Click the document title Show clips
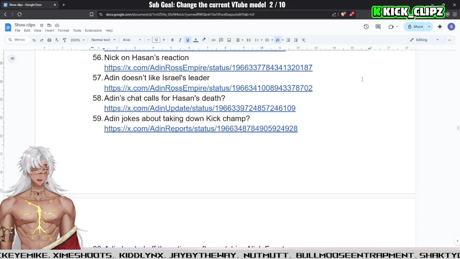The image size is (460, 259). 25,25
